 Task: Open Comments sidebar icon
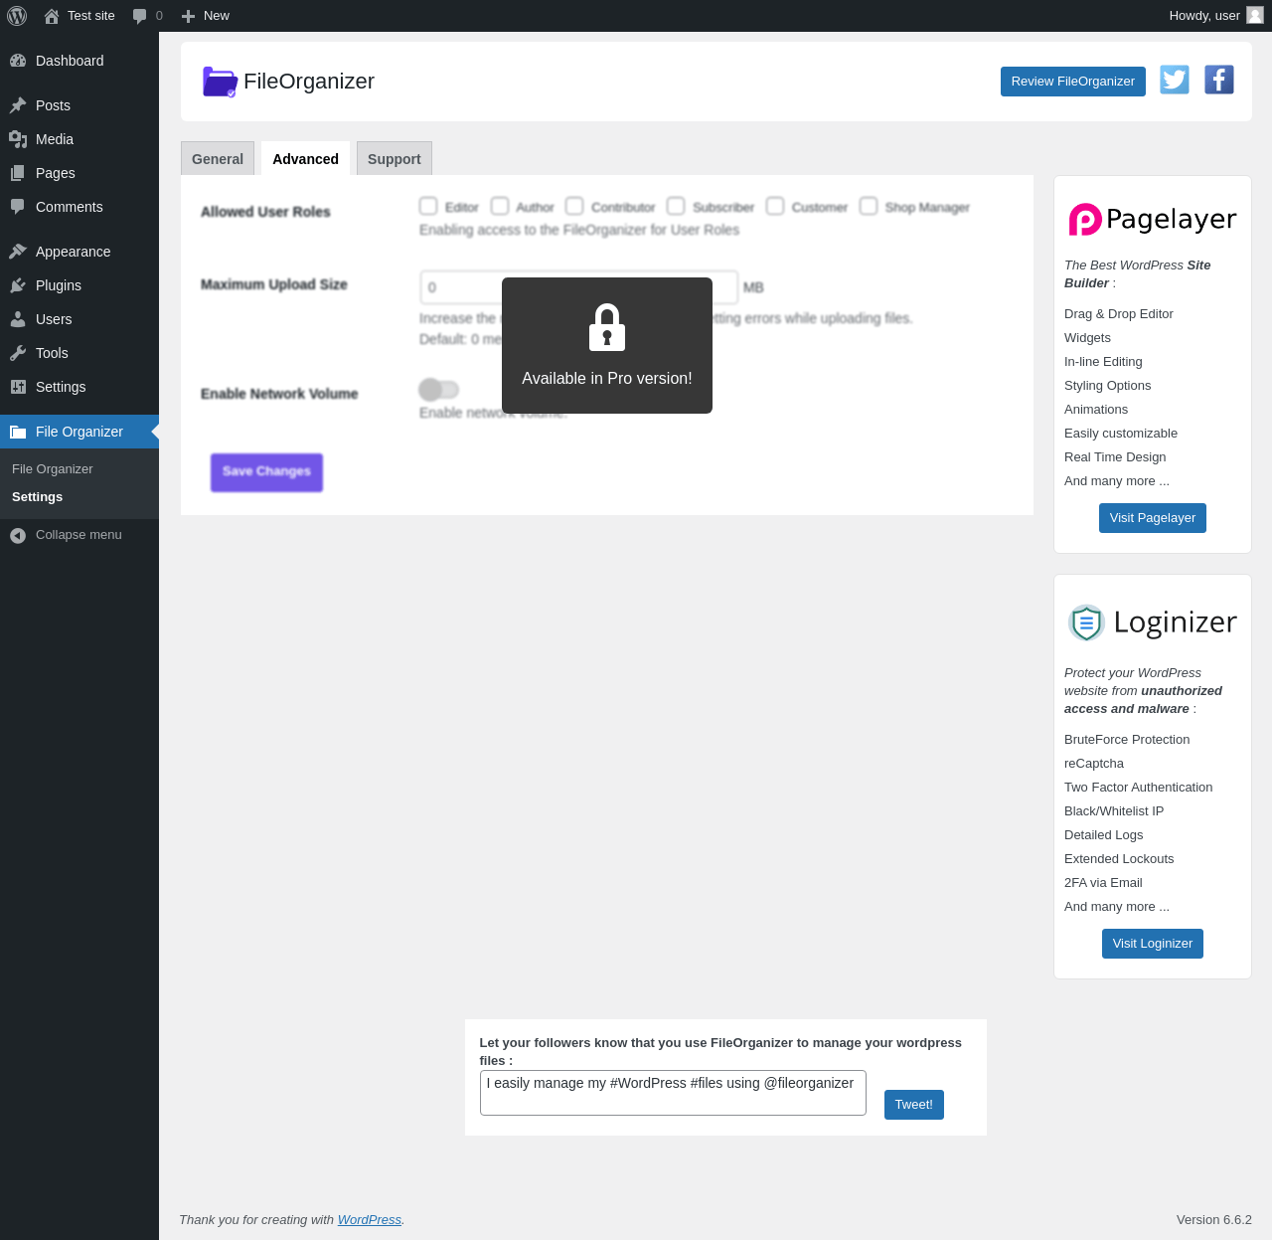(18, 207)
